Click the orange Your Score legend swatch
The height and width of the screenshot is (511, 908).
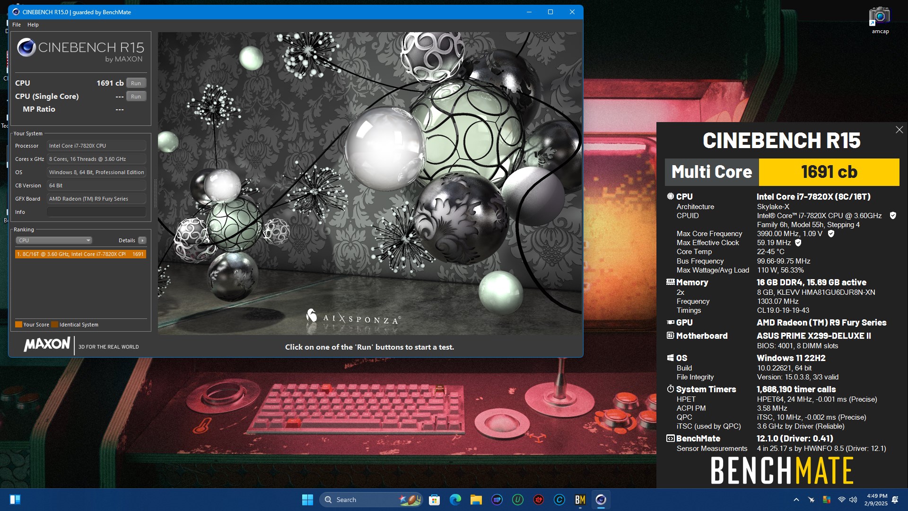tap(19, 325)
